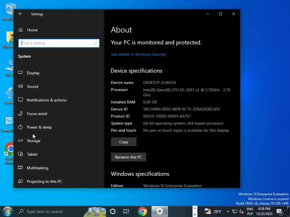Screen dimensions: 290x217
Task: Open Sound settings
Action: click(x=59, y=86)
